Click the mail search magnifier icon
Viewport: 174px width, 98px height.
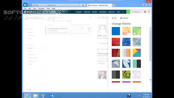[x=90, y=17]
